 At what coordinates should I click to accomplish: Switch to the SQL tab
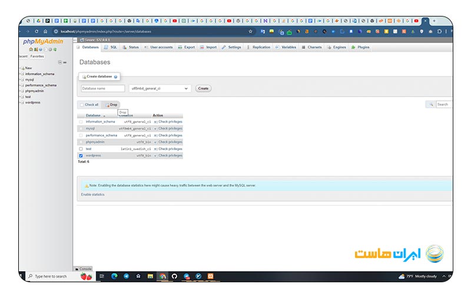click(111, 47)
